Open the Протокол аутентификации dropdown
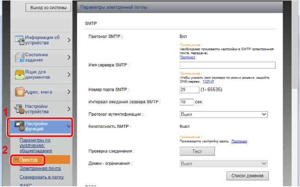 [223, 114]
